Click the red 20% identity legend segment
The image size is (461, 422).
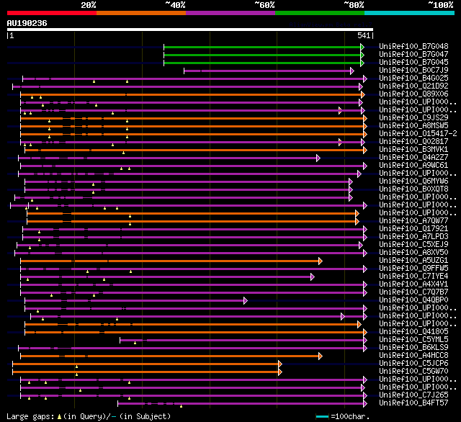tap(52, 13)
